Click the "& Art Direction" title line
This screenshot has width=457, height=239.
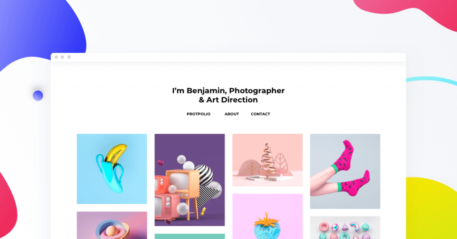point(228,100)
